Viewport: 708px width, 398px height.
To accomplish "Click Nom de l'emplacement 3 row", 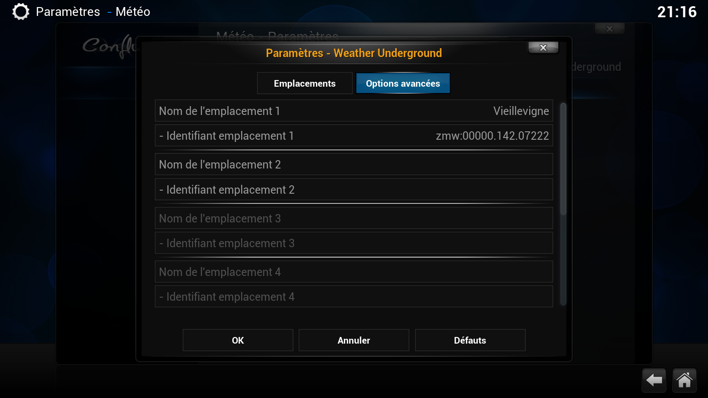I will click(354, 218).
